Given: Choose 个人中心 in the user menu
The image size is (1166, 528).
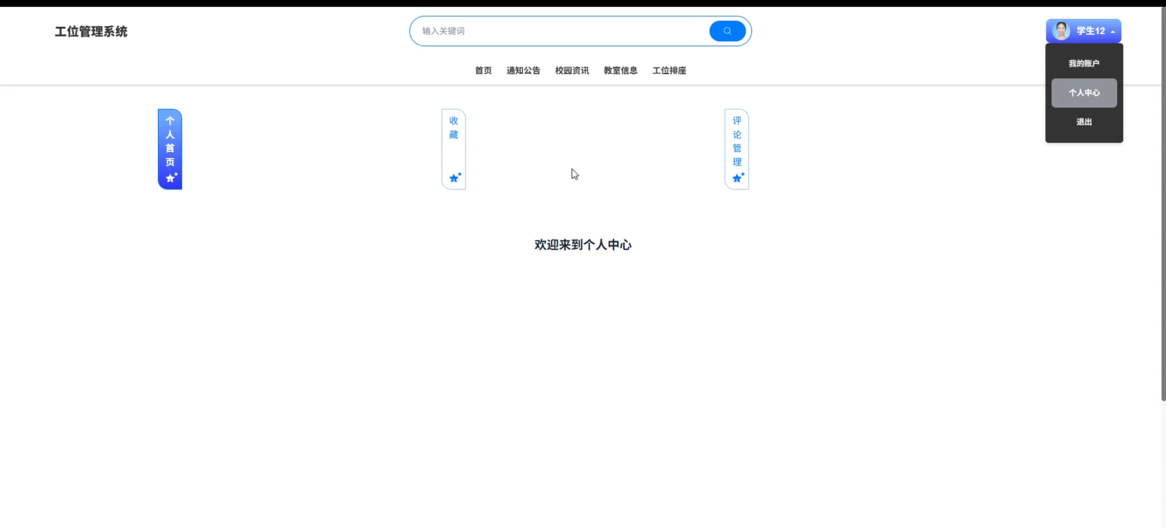Looking at the screenshot, I should [x=1084, y=93].
